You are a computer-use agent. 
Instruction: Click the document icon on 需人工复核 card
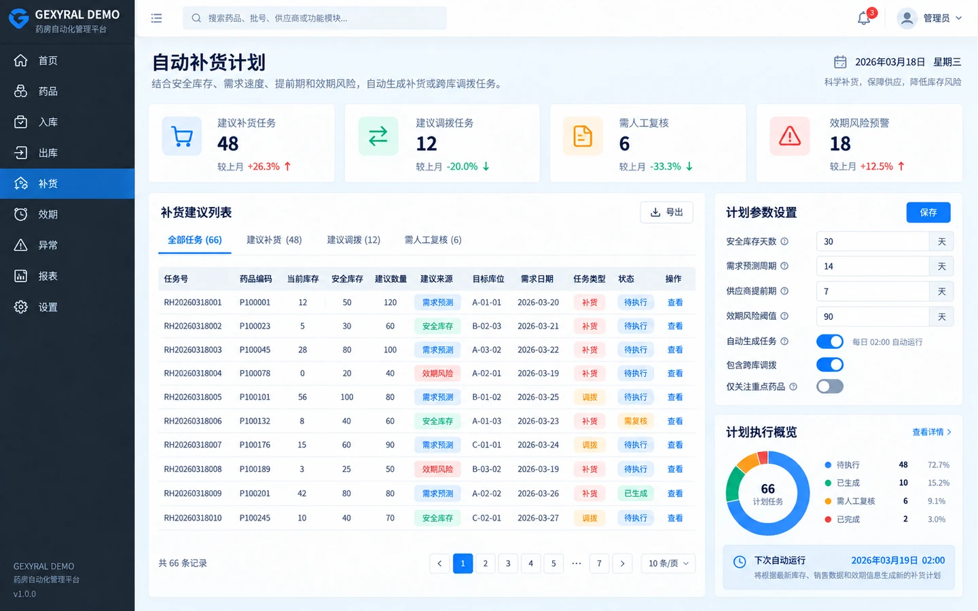click(583, 136)
